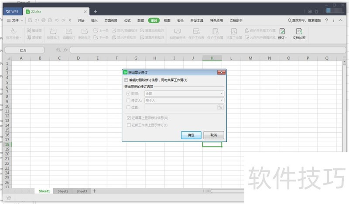Image resolution: width=349 pixels, height=204 pixels.
Task: Switch to the 开发工具 tab
Action: tap(197, 20)
